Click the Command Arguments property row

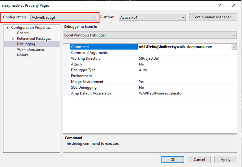[x=89, y=53]
